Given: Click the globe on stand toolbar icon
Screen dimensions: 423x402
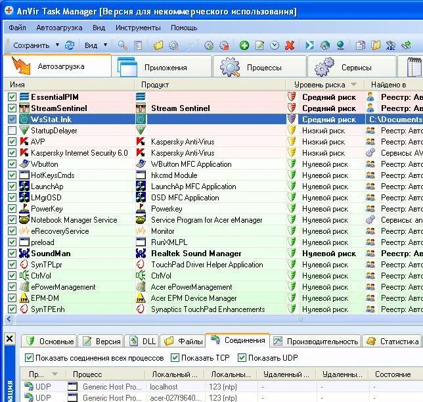Looking at the screenshot, I should [x=340, y=45].
